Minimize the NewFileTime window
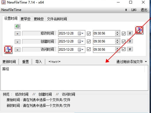The image size is (151, 113). (x=118, y=2)
